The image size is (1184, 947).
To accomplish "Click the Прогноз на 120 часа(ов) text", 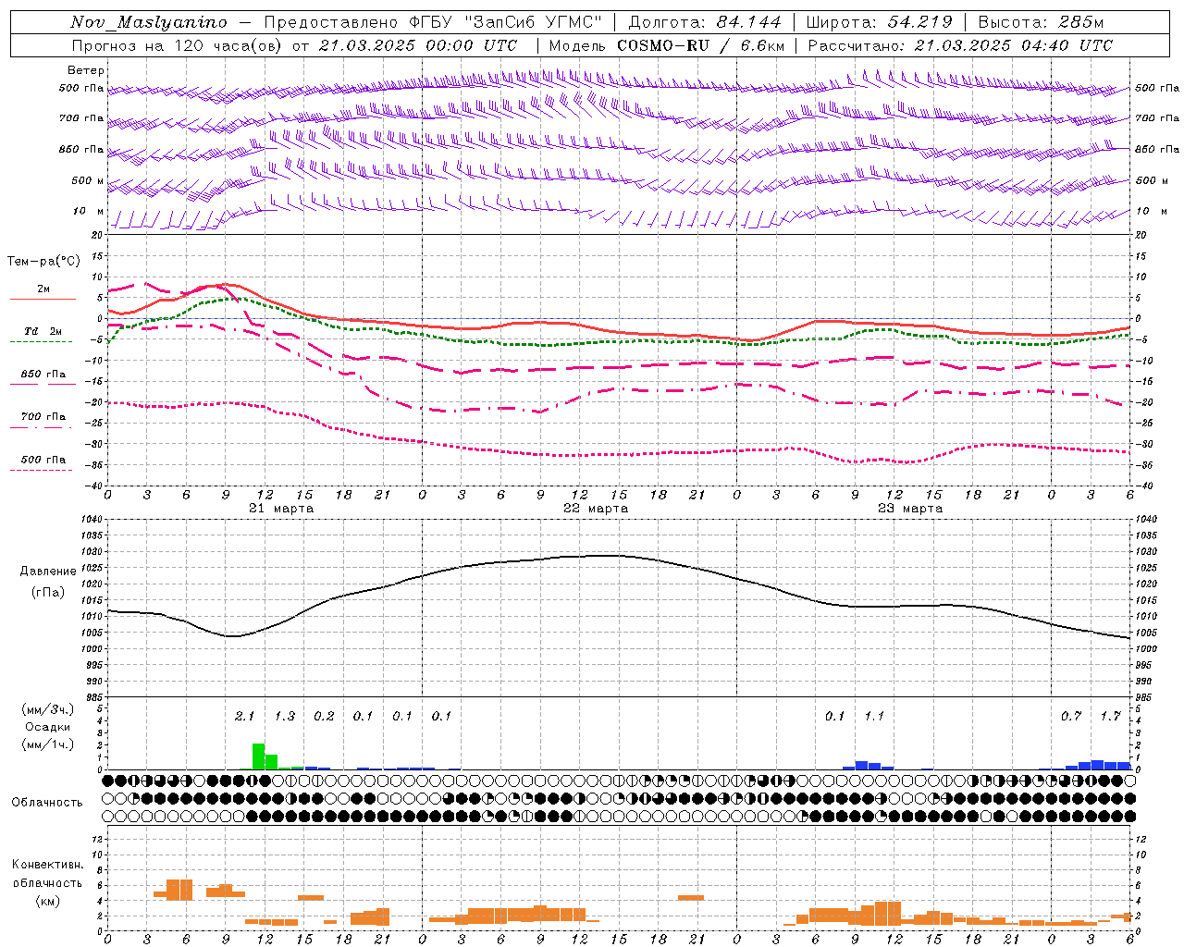I will pos(178,45).
